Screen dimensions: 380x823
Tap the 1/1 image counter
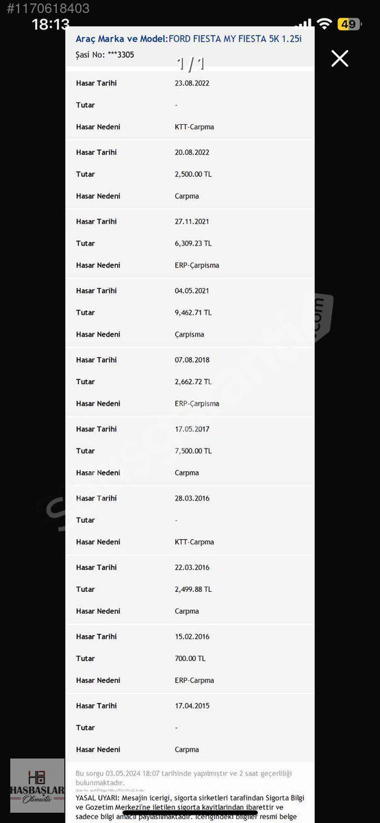coord(190,64)
